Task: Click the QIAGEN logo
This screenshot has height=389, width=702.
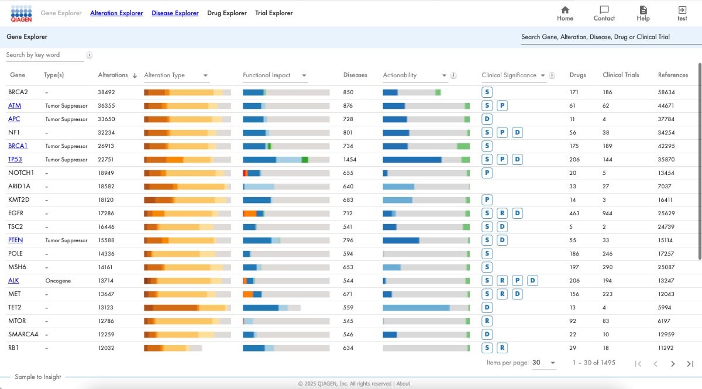Action: click(x=21, y=13)
